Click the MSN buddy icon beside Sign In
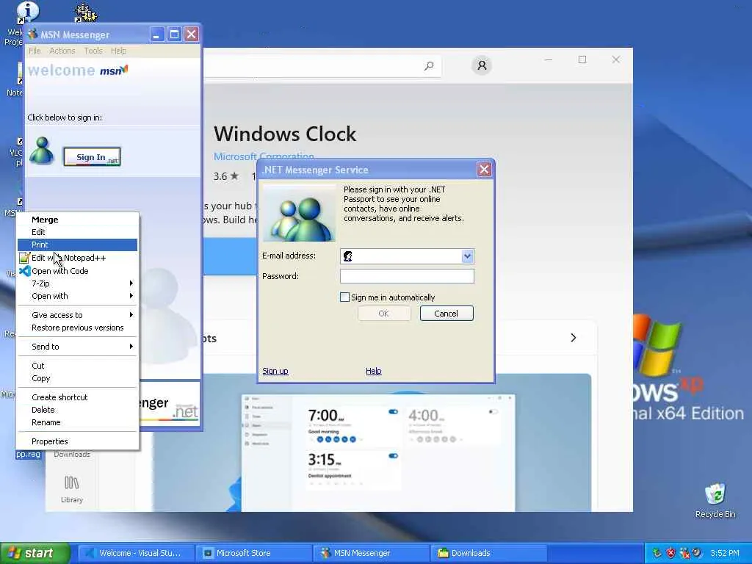The height and width of the screenshot is (564, 752). (x=42, y=151)
